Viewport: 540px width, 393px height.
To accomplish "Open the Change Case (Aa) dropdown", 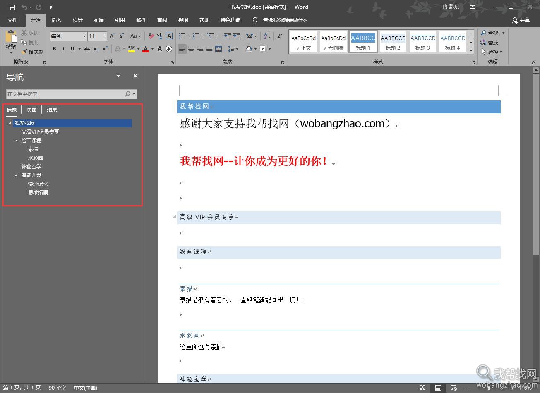I will pos(135,36).
